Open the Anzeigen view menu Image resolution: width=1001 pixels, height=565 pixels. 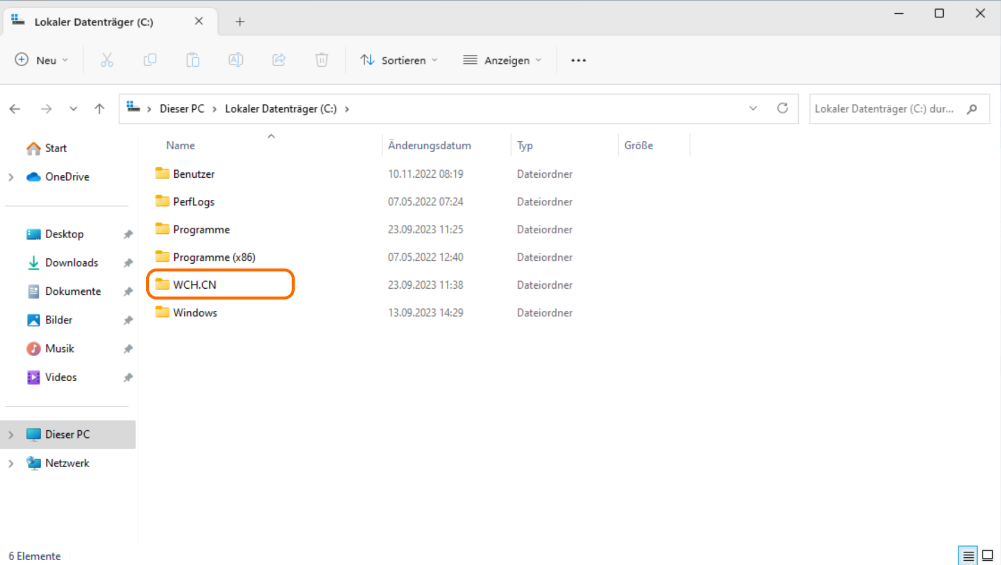tap(502, 60)
